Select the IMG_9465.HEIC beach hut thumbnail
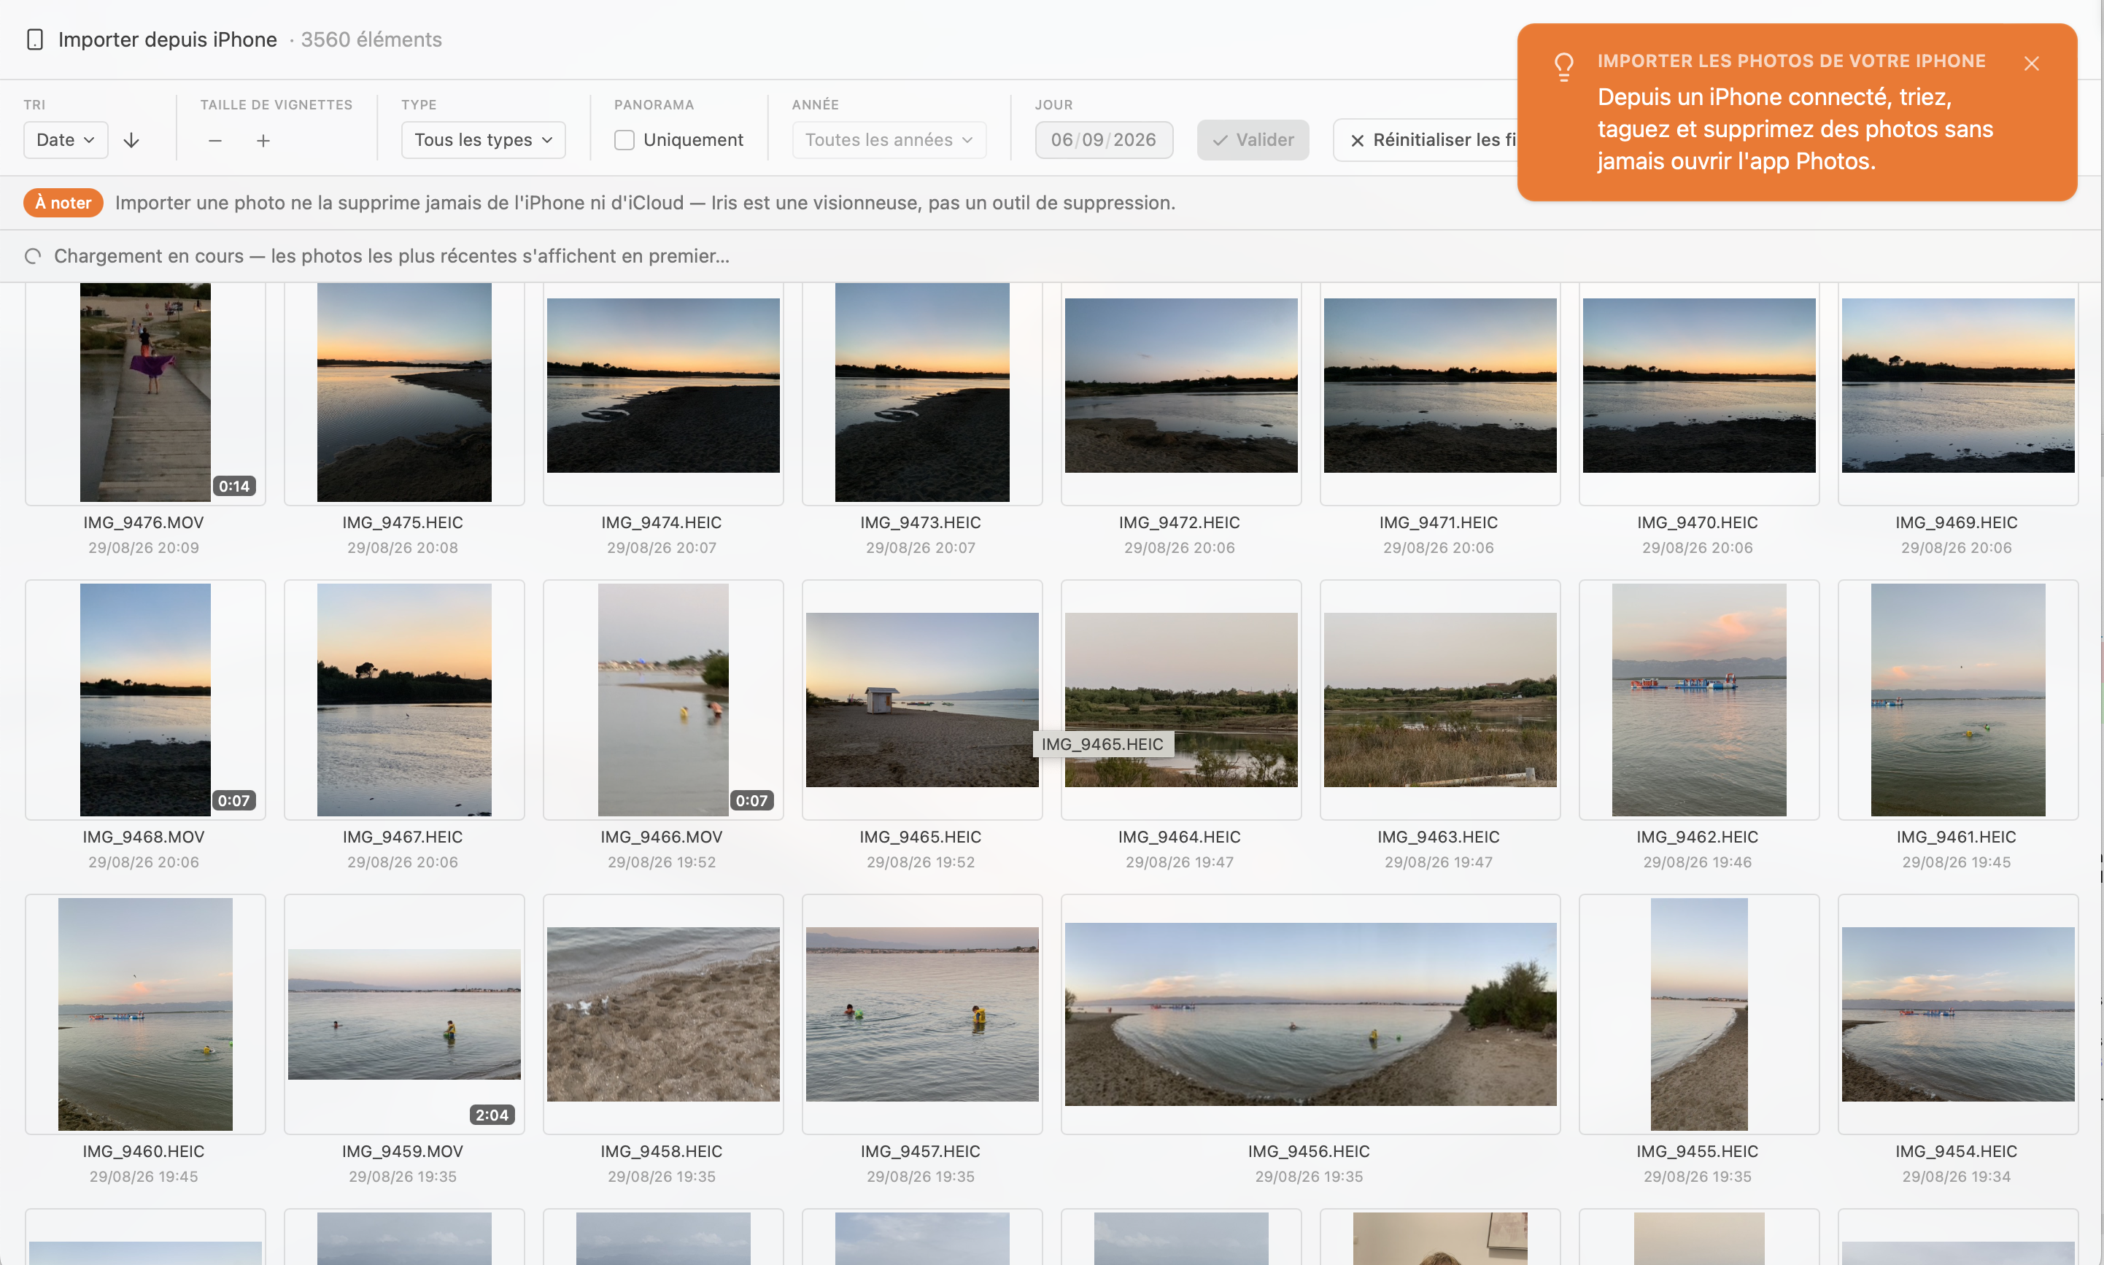Screen dimensions: 2104x1265 click(922, 700)
